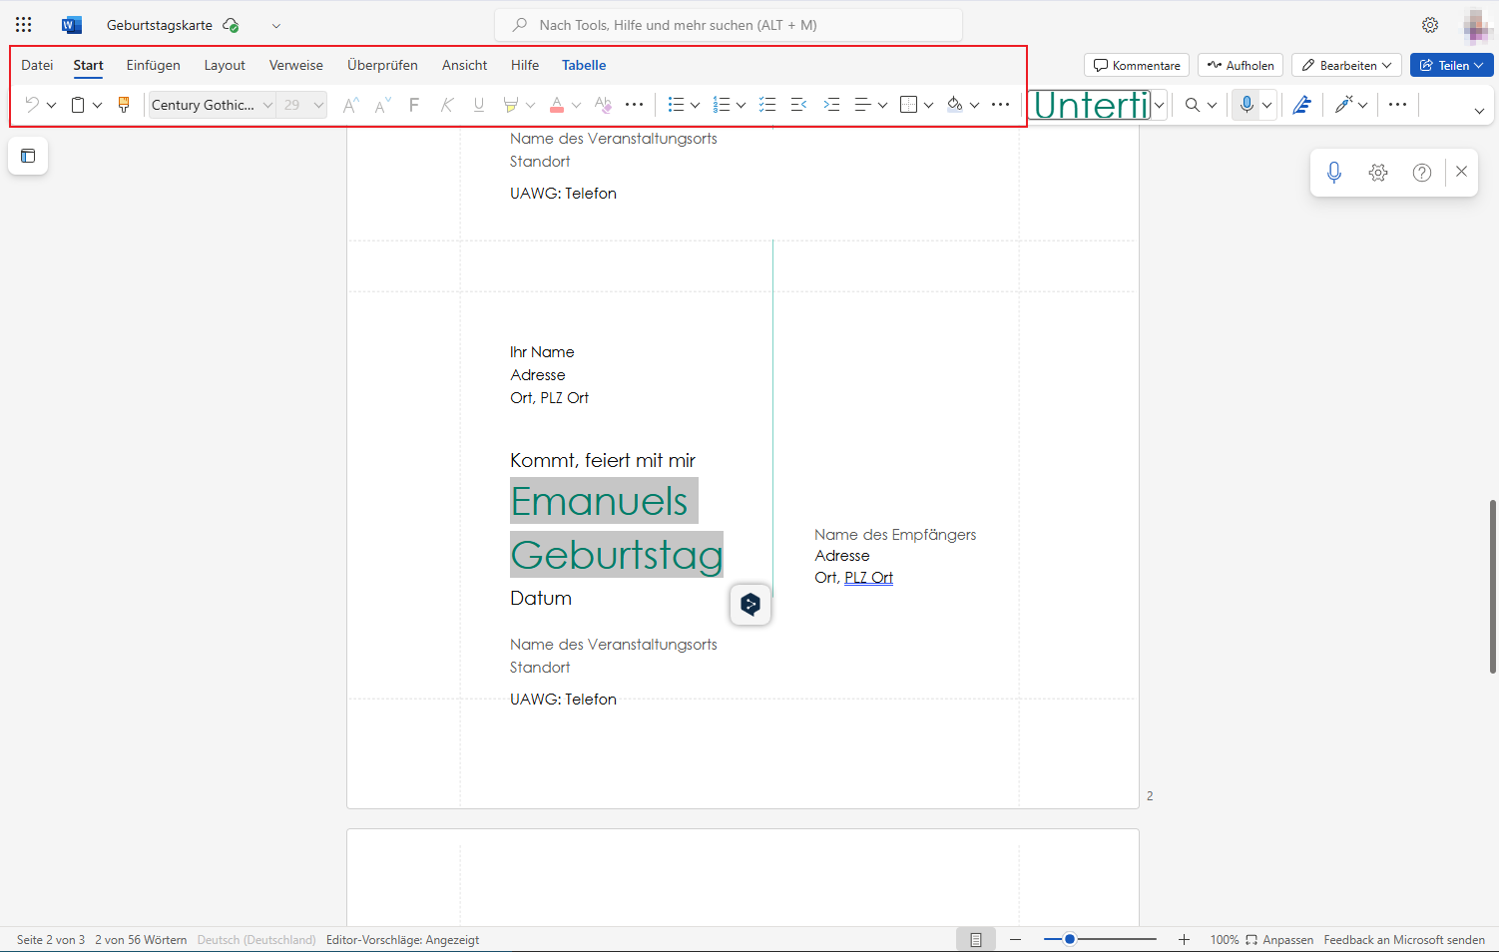The height and width of the screenshot is (952, 1499).
Task: Click Feedback an Microsoft senden
Action: [1404, 940]
